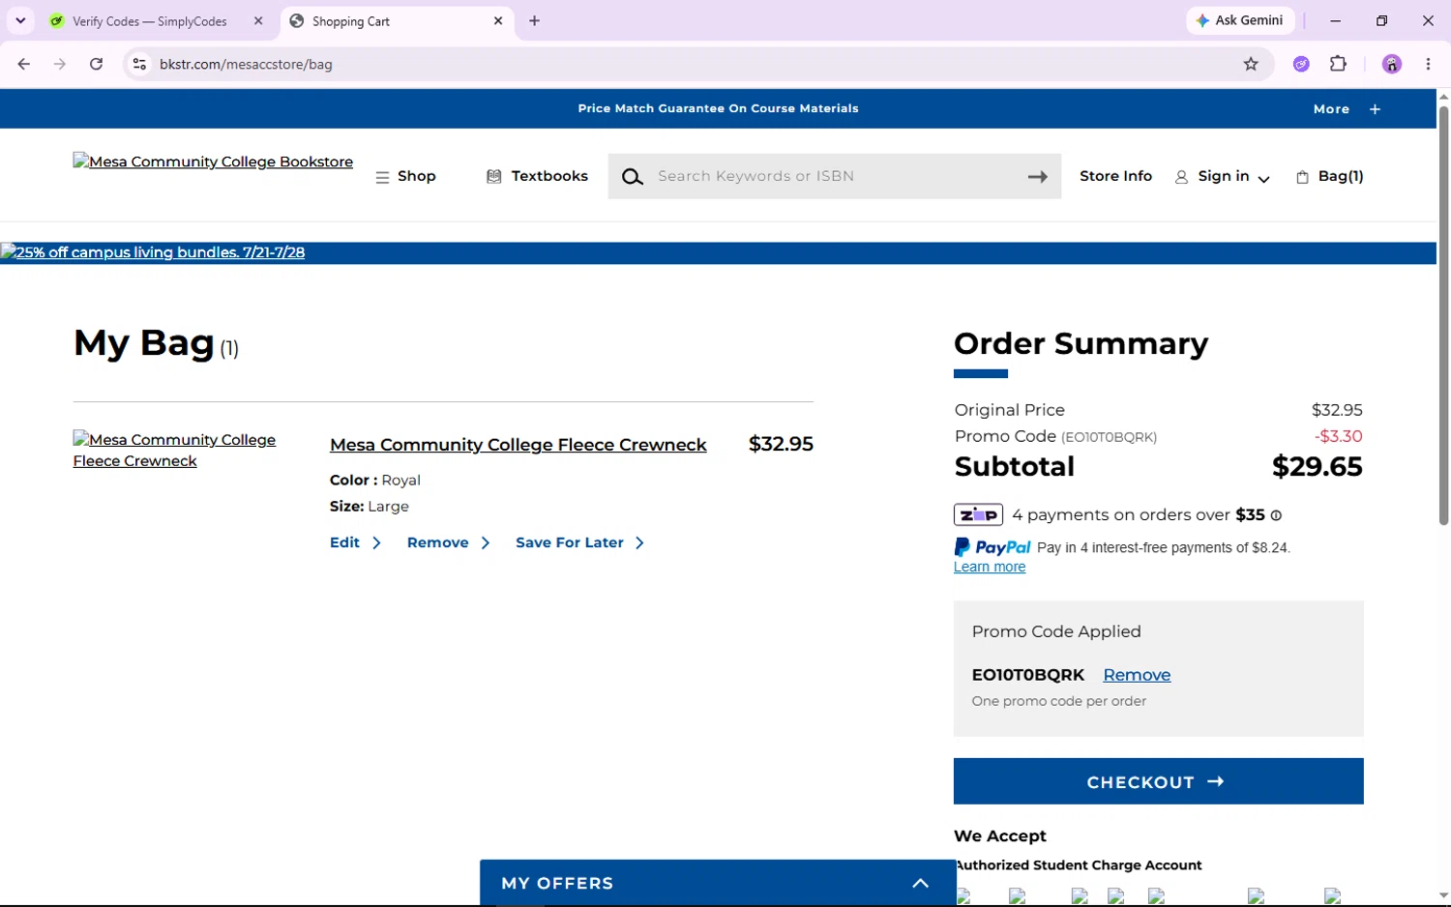Click the item price $32.95 in bag
Image resolution: width=1451 pixels, height=907 pixels.
click(x=781, y=444)
